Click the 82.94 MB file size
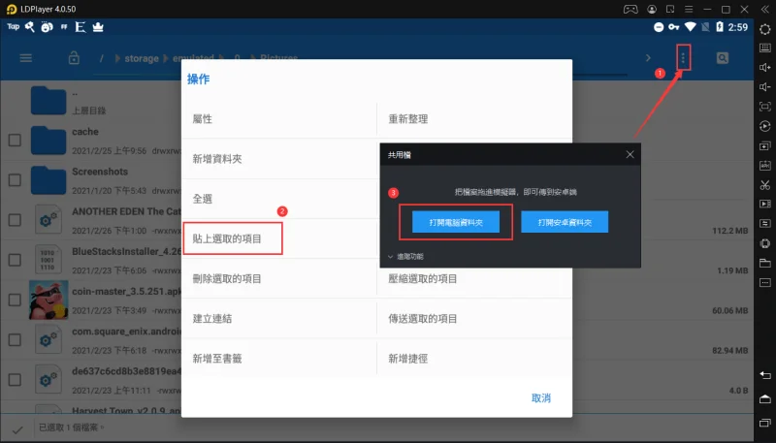This screenshot has width=776, height=443. [730, 351]
